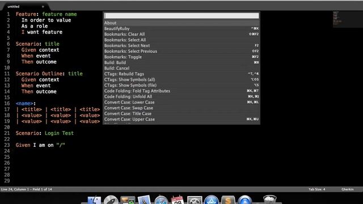
Task: Open Finder from the dock
Action: pos(94,200)
